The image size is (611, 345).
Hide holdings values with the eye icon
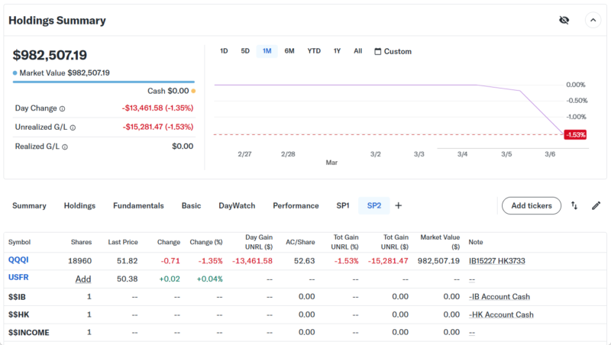564,21
